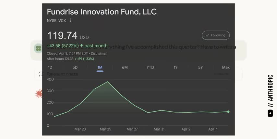Screen dimensions: 277x139
Task: Open the Disclaimer link
Action: (99, 53)
